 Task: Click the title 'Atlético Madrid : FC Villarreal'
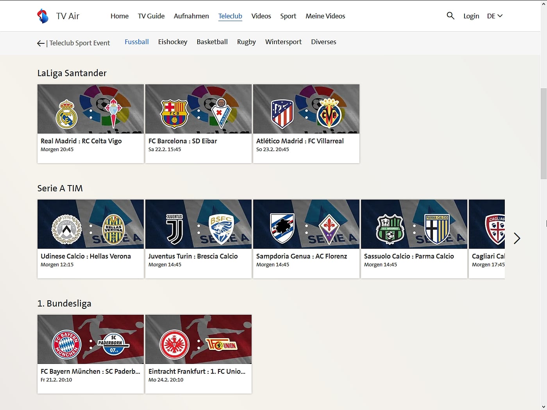pos(300,141)
